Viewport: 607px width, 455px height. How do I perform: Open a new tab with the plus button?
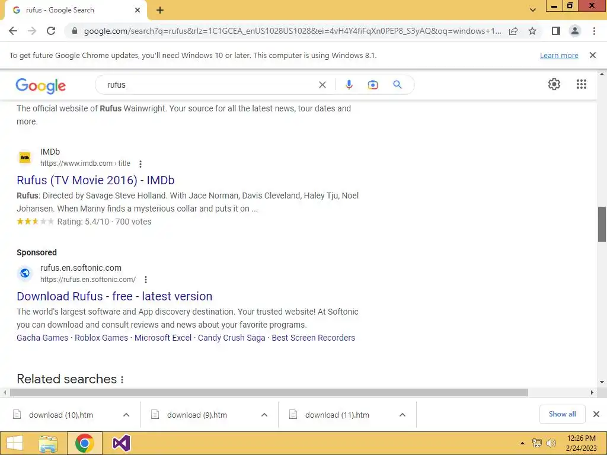coord(160,10)
